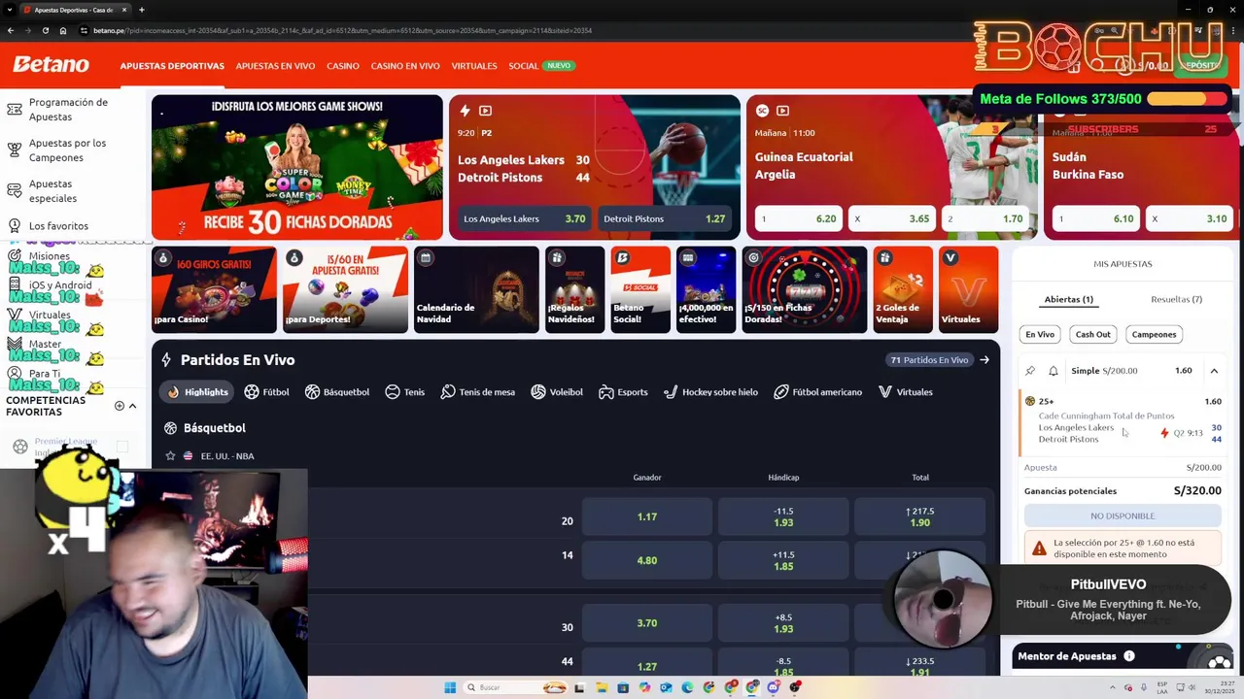Open the Calendario de Navidad promo
Viewport: 1244px width, 699px height.
click(x=476, y=289)
